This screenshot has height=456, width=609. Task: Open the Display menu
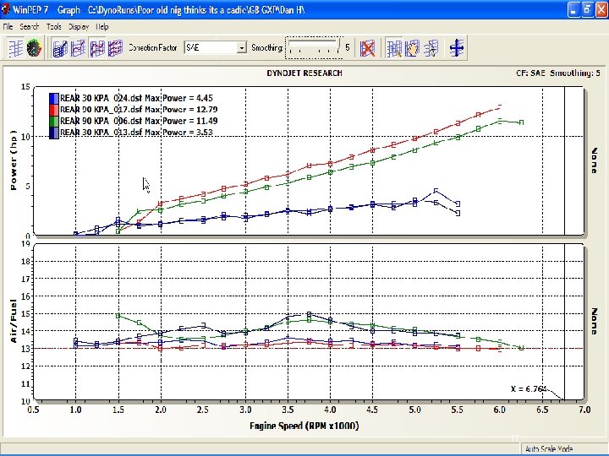pyautogui.click(x=79, y=27)
